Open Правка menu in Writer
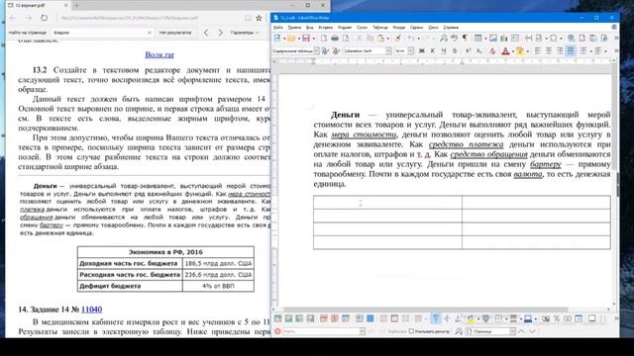634x356 pixels. click(x=294, y=28)
